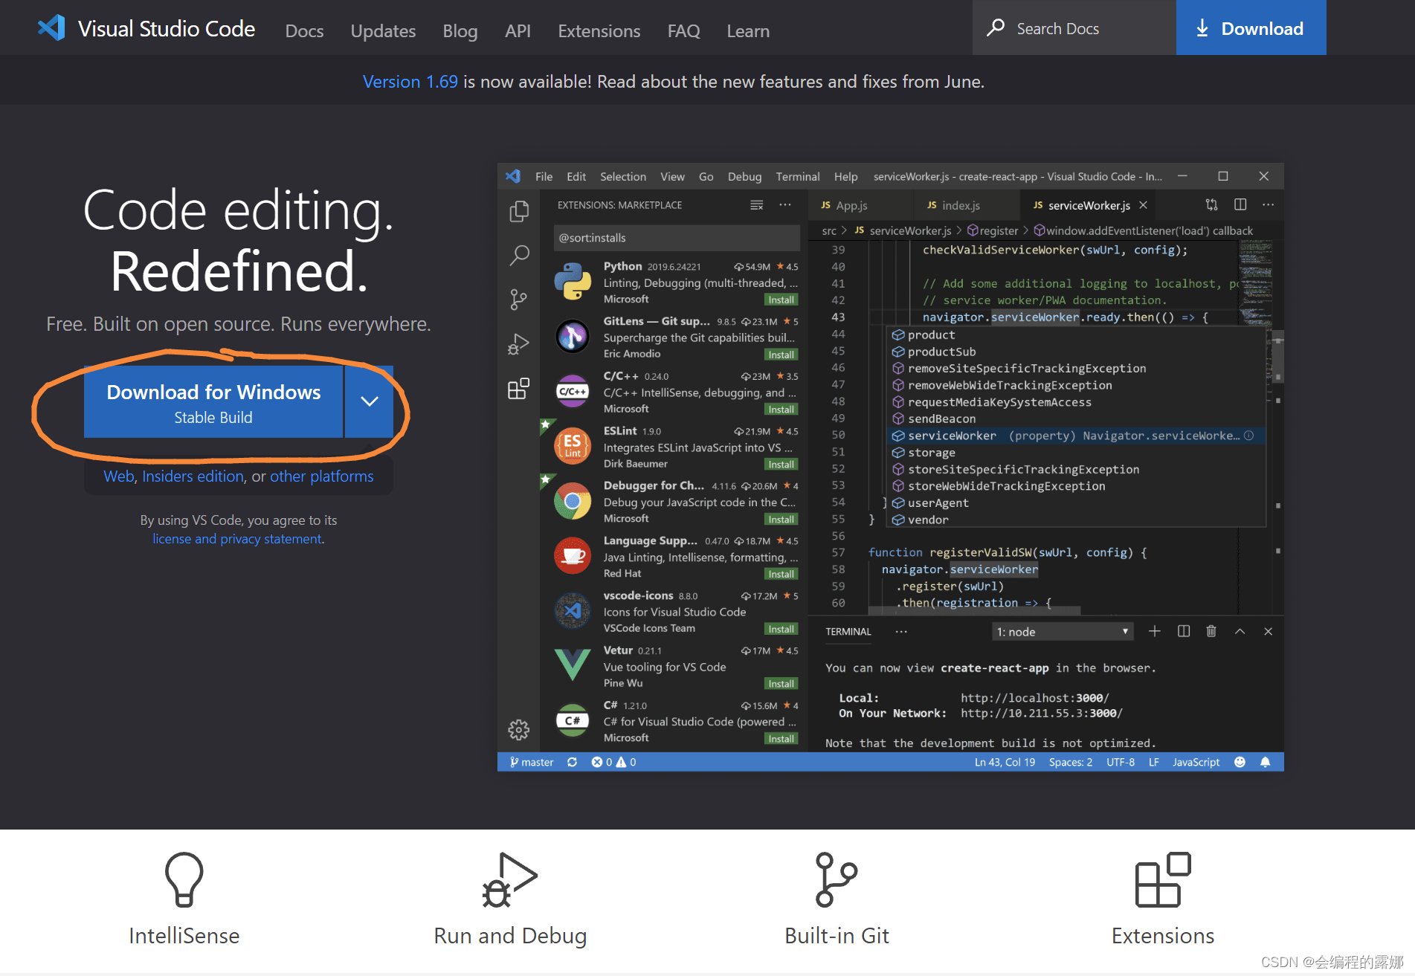Click the split terminal icon
This screenshot has width=1415, height=976.
[1184, 631]
